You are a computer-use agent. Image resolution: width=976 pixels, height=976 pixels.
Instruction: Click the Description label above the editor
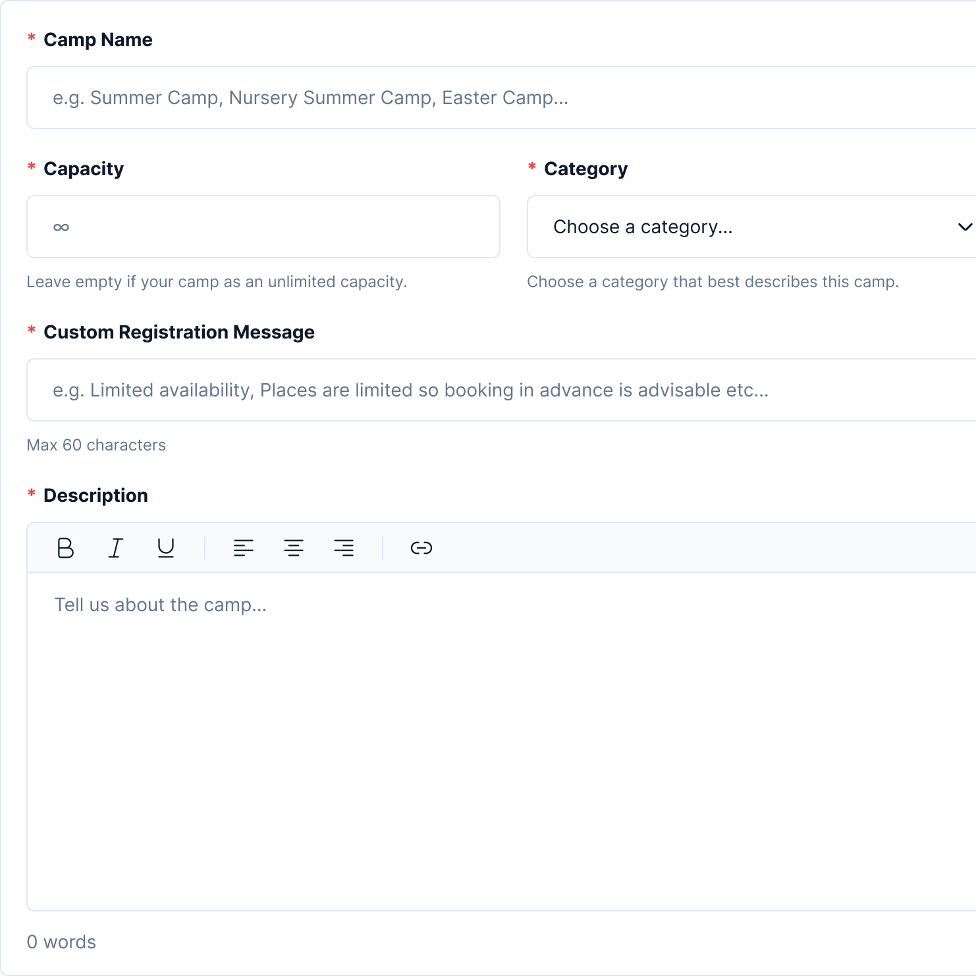pyautogui.click(x=95, y=495)
